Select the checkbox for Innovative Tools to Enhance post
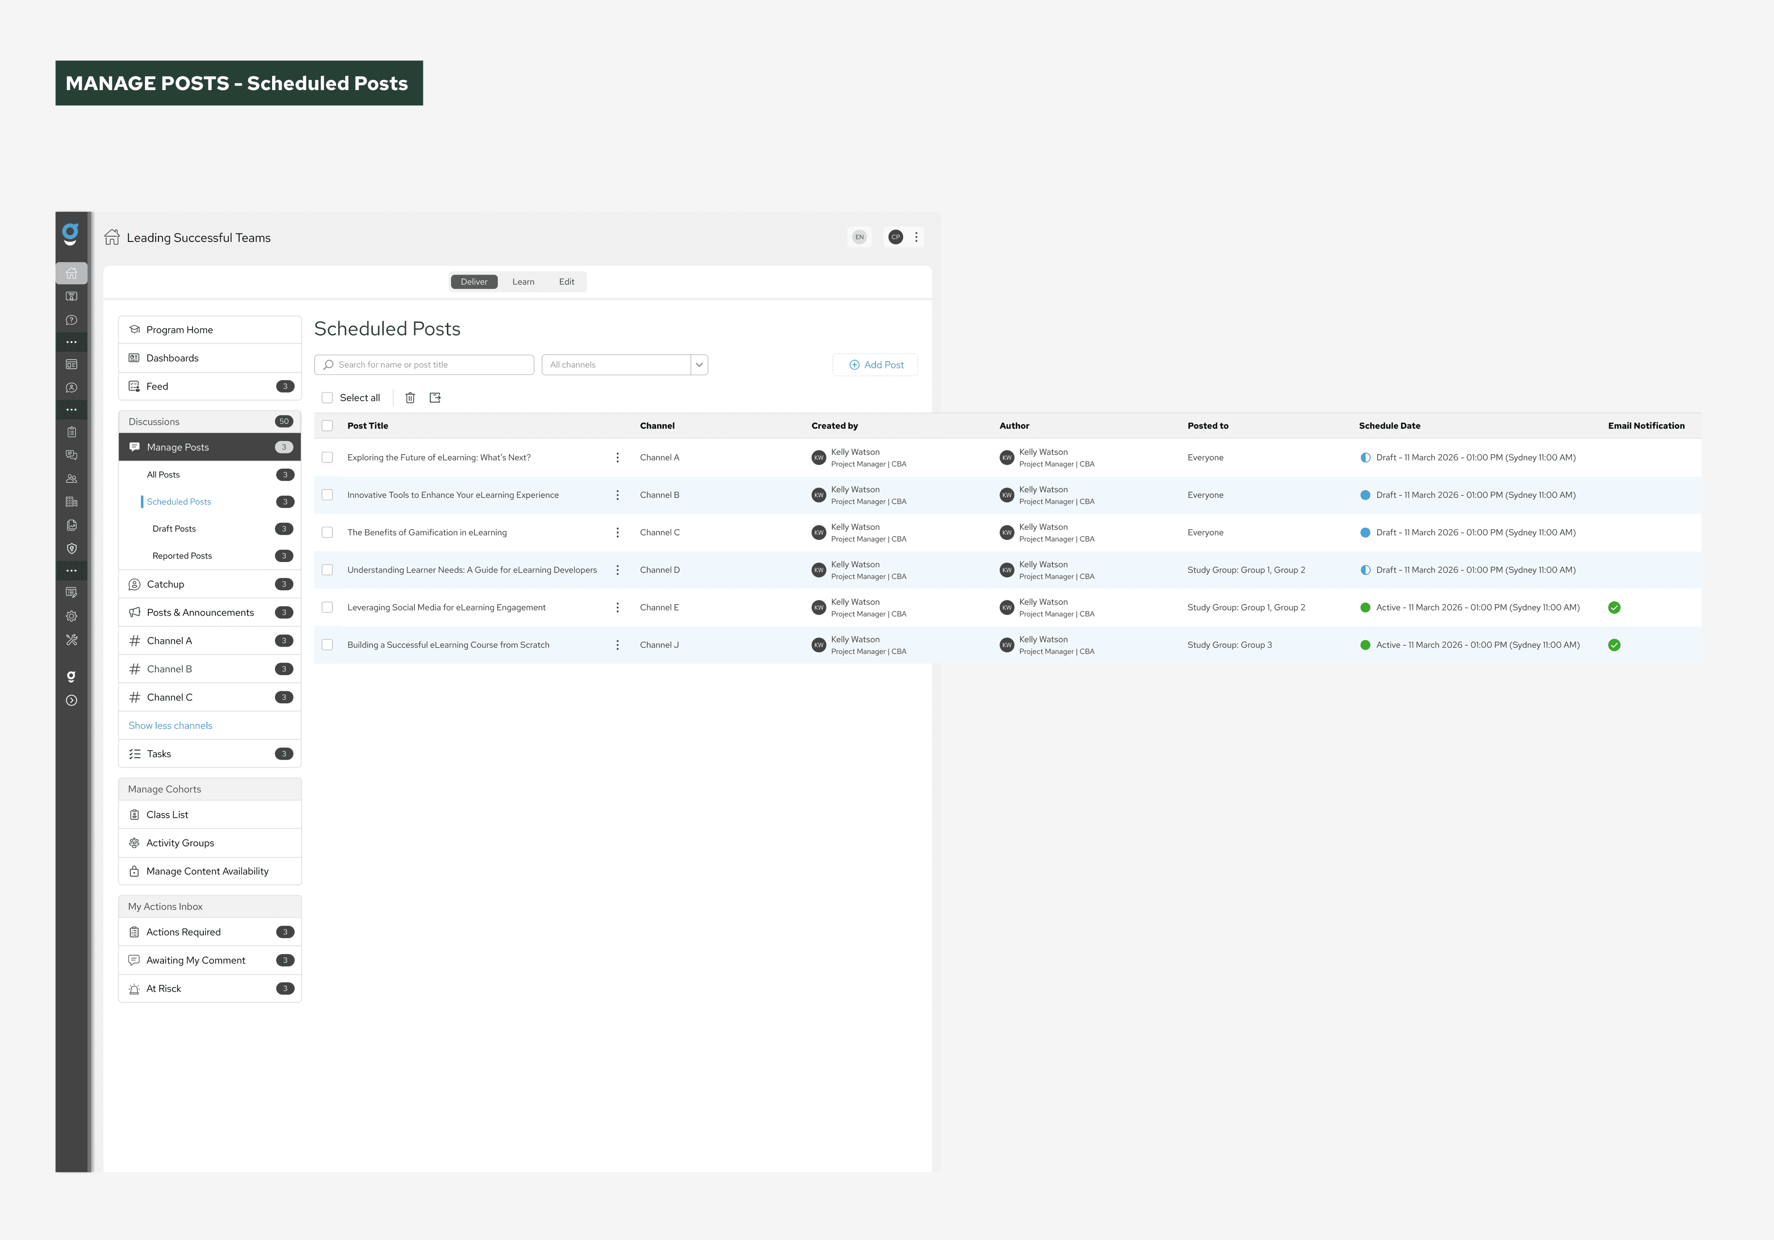This screenshot has height=1240, width=1774. (x=328, y=495)
